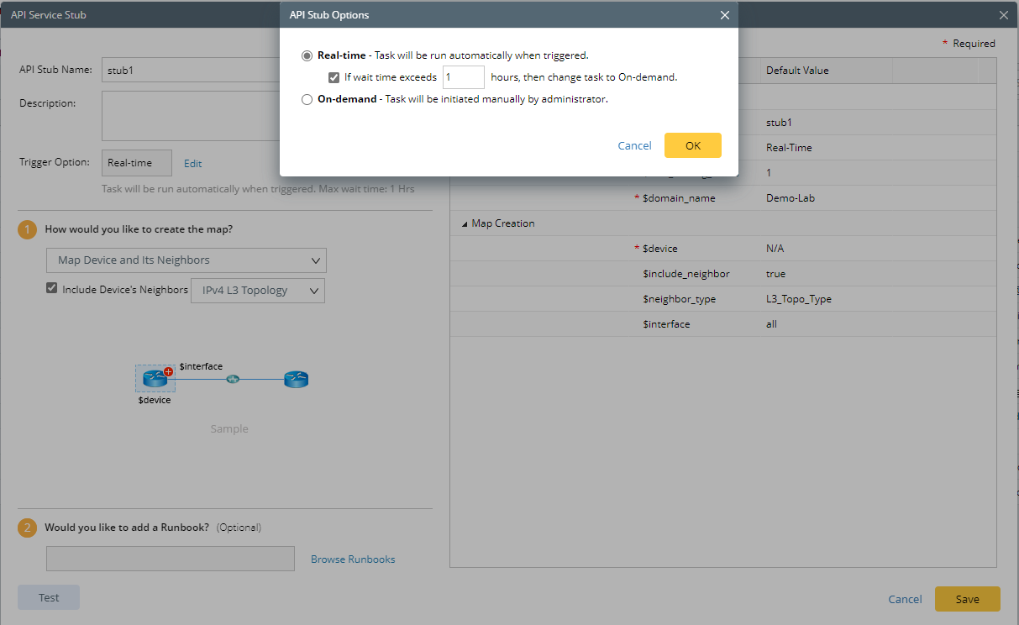This screenshot has height=625, width=1019.
Task: Close the API Service Stub window
Action: [x=1003, y=15]
